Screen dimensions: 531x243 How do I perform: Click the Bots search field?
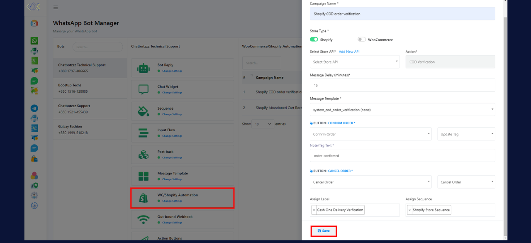tap(97, 47)
